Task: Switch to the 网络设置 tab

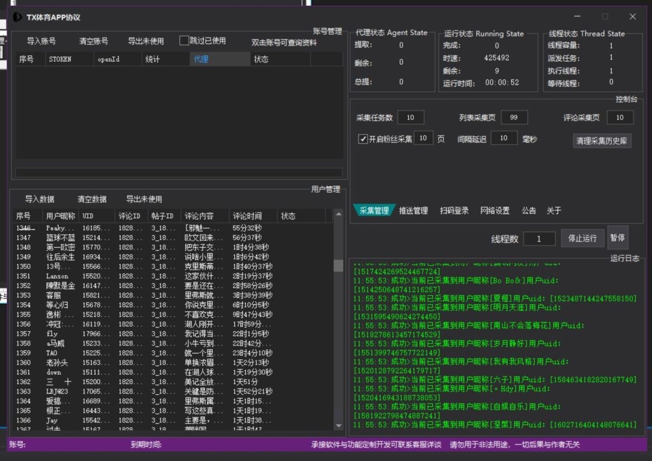Action: point(494,210)
